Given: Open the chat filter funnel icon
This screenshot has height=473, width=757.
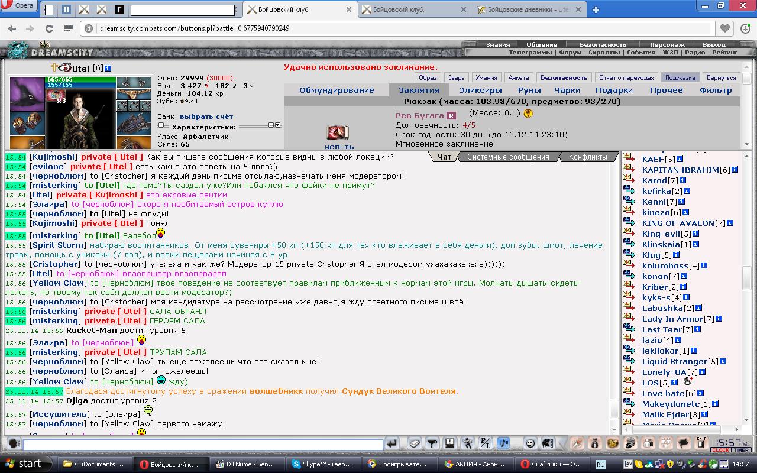Looking at the screenshot, I should (432, 443).
